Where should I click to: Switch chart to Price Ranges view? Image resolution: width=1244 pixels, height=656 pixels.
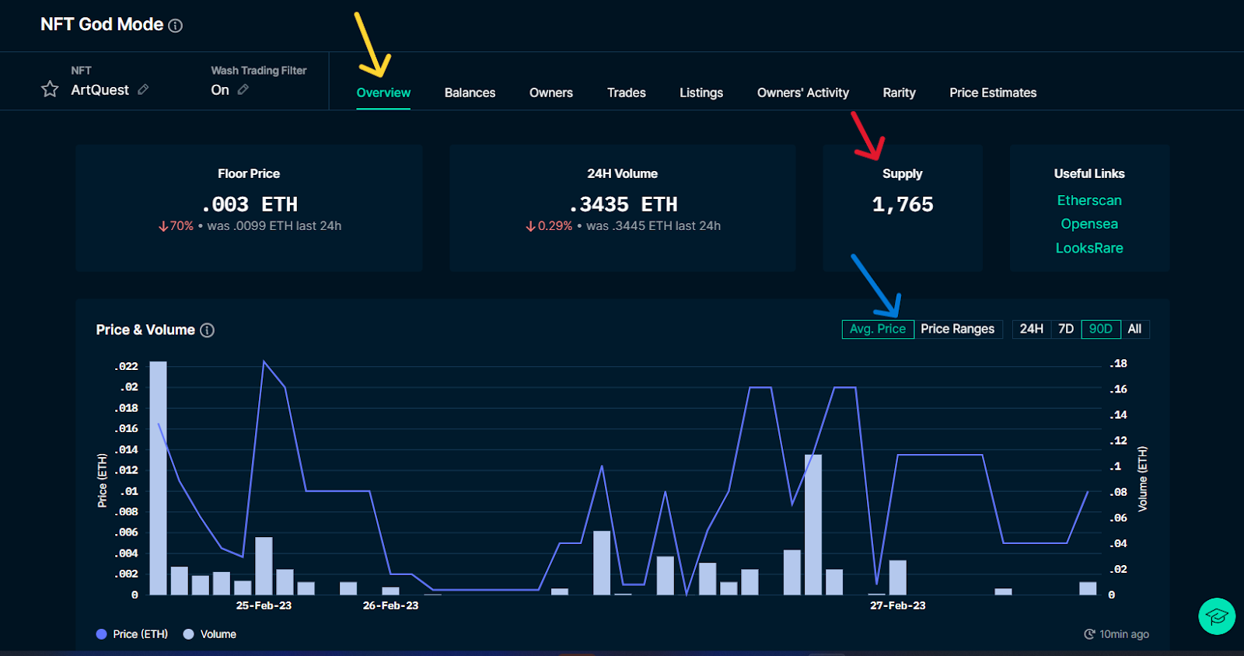point(957,329)
